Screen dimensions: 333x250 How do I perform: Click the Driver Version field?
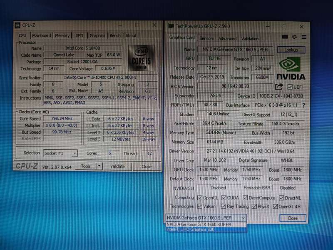(251, 151)
